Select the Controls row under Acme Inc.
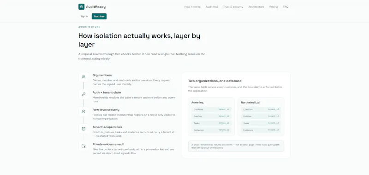This screenshot has height=175, width=369. 211,110
